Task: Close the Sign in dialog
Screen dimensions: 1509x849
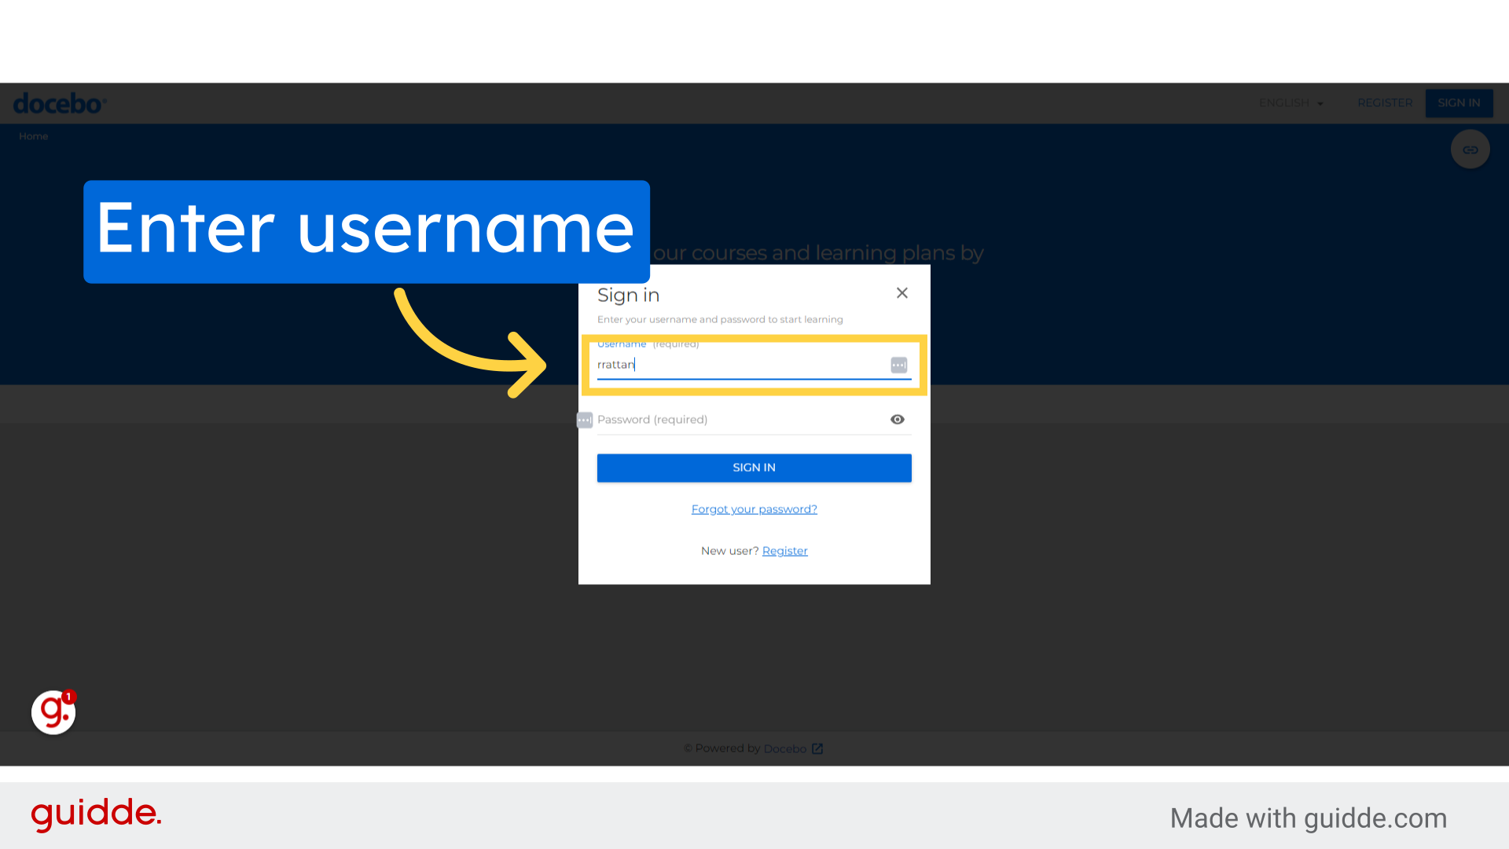Action: point(901,292)
